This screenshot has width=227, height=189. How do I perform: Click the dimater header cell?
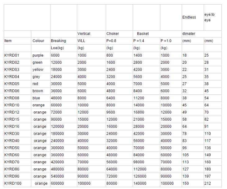[189, 34]
